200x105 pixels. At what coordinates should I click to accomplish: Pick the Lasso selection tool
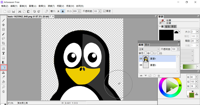4,38
